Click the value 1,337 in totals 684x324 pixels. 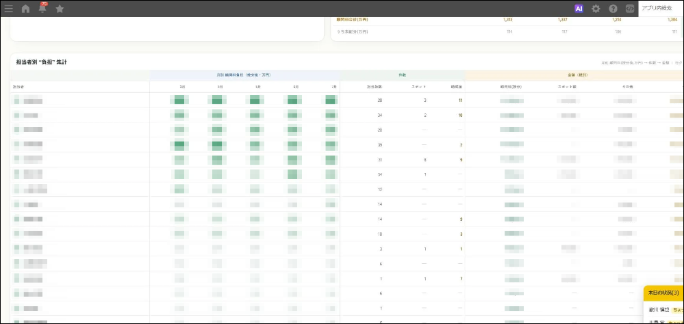562,20
